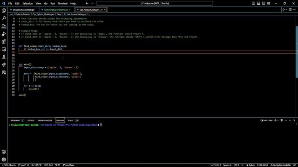Open Customize Layout button
This screenshot has width=298, height=167.
(269, 3)
